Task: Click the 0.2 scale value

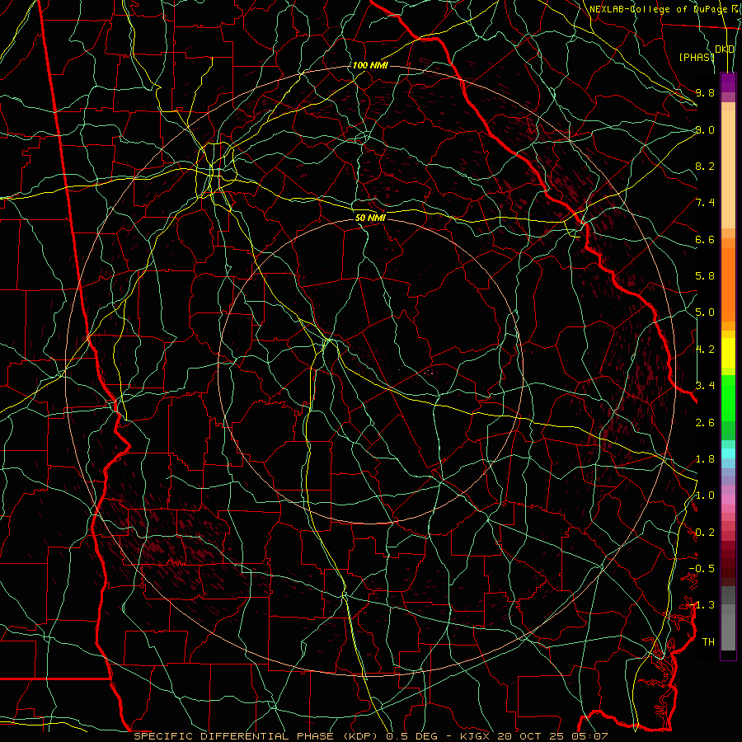Action: click(705, 533)
